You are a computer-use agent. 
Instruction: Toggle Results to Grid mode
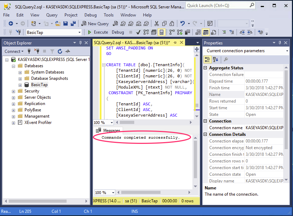tap(206, 32)
